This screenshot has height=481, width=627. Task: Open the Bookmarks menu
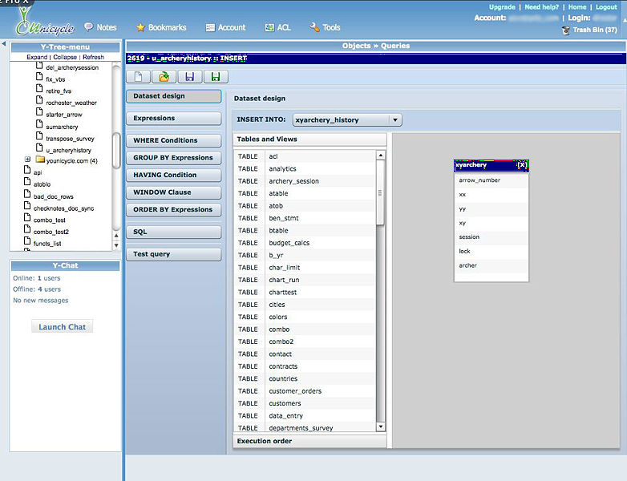[160, 27]
